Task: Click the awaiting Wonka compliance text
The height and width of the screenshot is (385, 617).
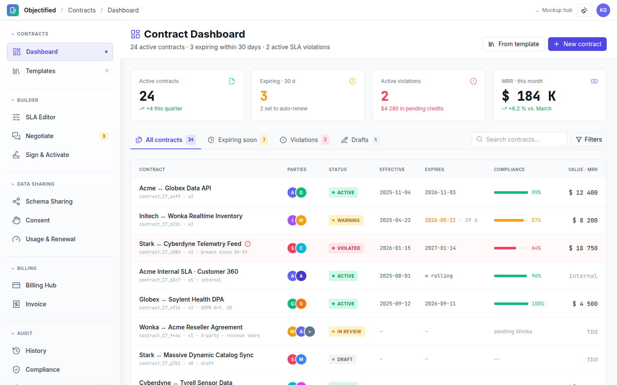Action: click(513, 332)
